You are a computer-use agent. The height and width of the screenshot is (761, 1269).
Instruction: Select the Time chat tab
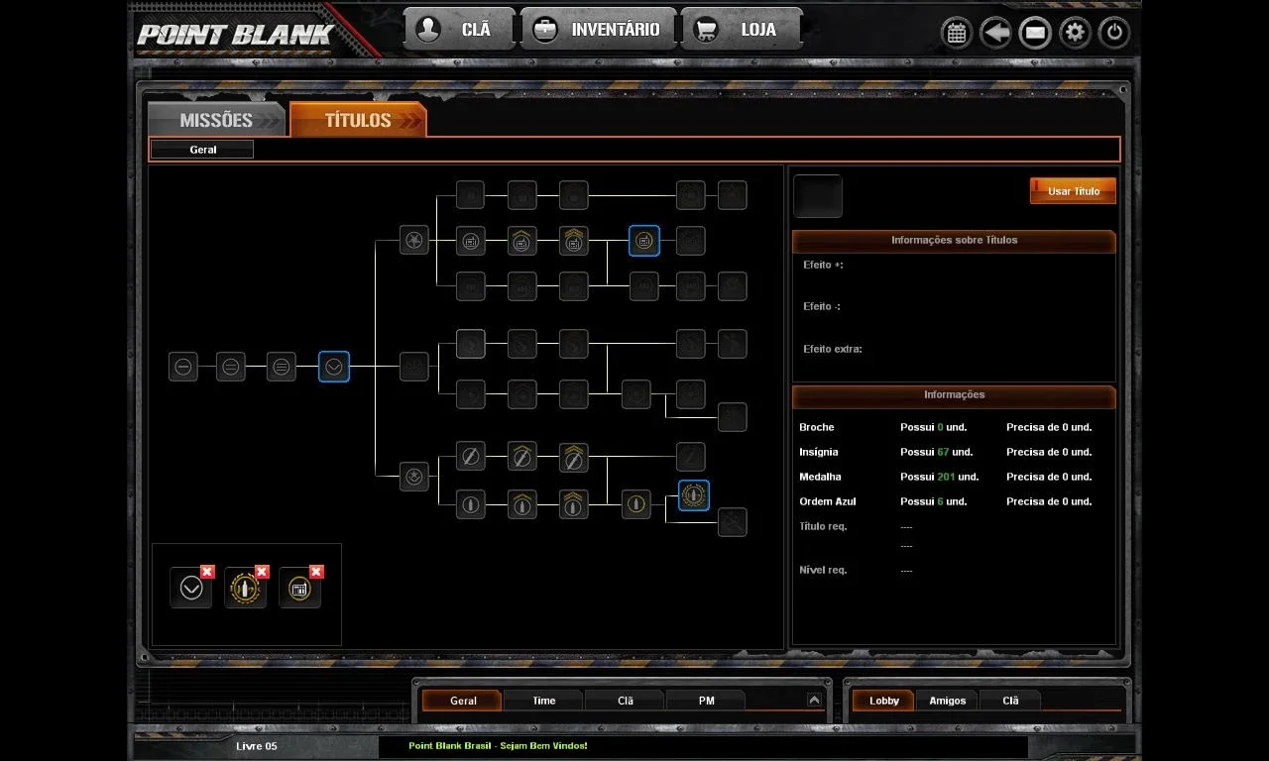tap(544, 701)
